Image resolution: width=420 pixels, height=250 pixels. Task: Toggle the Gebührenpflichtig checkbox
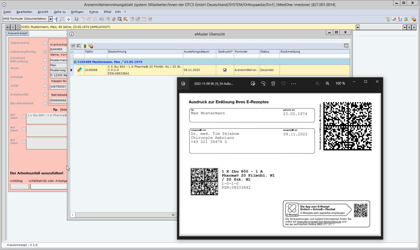45,52
